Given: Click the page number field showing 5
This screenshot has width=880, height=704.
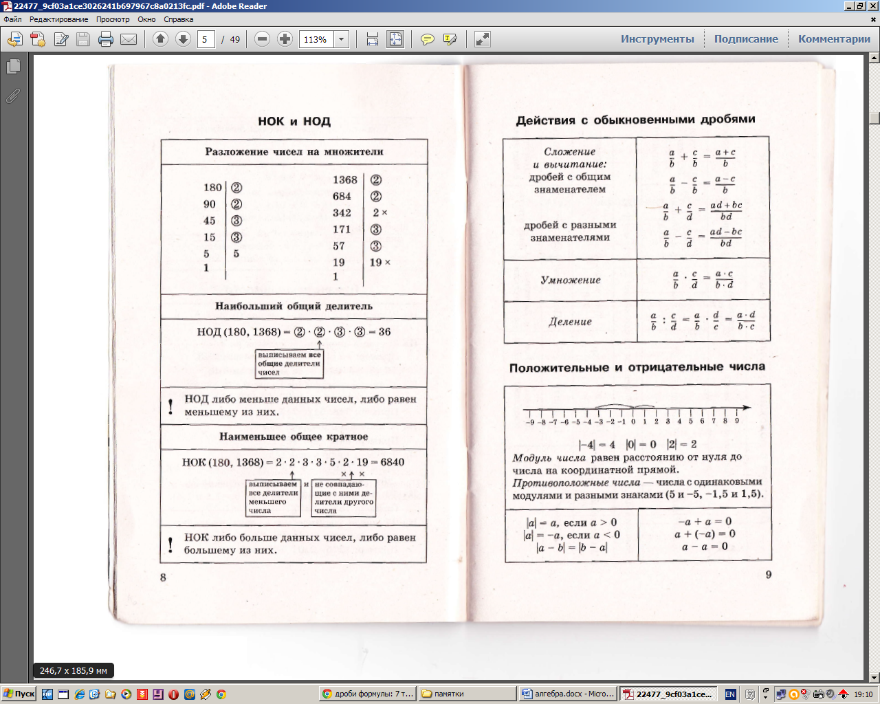Looking at the screenshot, I should pyautogui.click(x=206, y=39).
